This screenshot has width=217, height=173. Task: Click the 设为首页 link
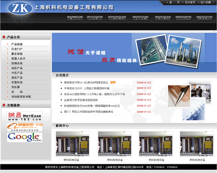pyautogui.click(x=190, y=2)
